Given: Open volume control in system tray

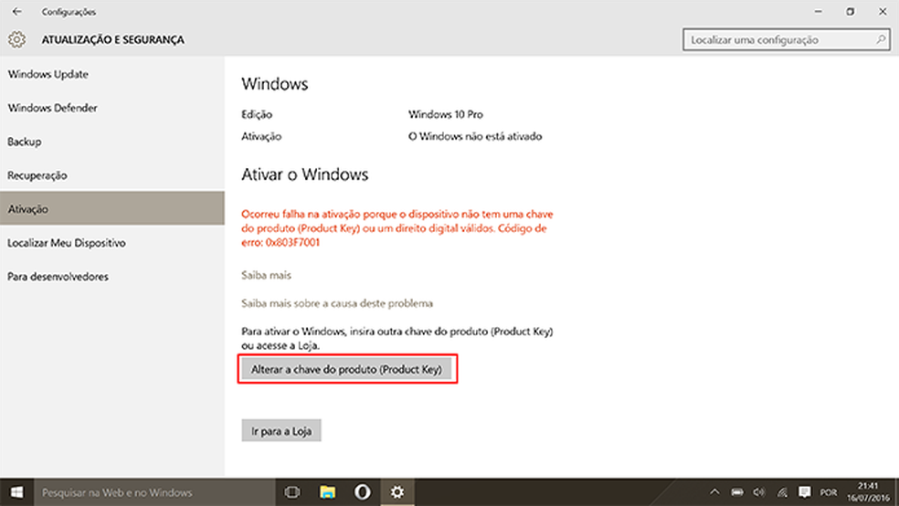Looking at the screenshot, I should pos(759,492).
